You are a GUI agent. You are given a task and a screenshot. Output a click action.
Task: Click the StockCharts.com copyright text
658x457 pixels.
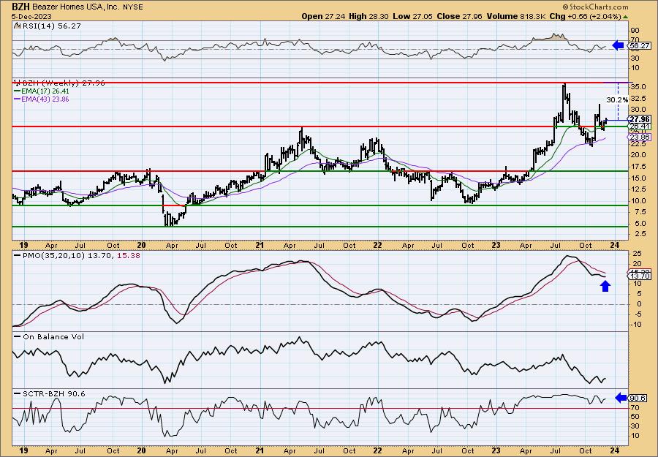pos(595,7)
